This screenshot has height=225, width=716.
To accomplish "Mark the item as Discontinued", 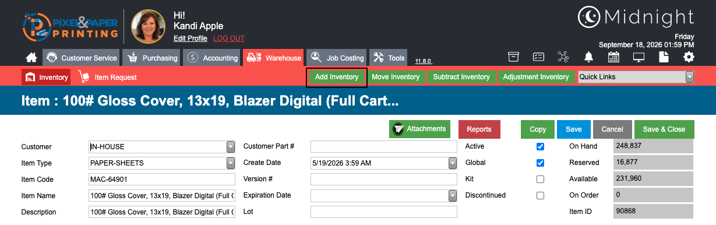I will 540,195.
